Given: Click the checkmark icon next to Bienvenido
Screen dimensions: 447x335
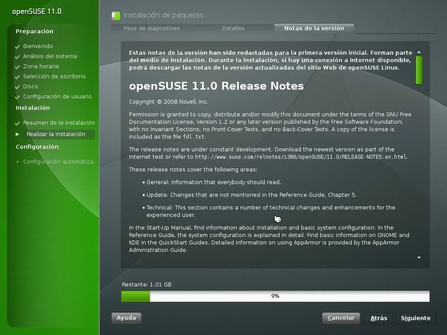Looking at the screenshot, I should pyautogui.click(x=17, y=47).
